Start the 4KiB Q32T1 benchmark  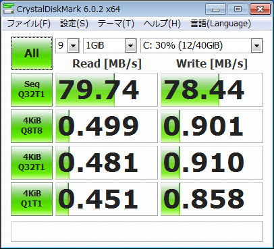click(32, 163)
